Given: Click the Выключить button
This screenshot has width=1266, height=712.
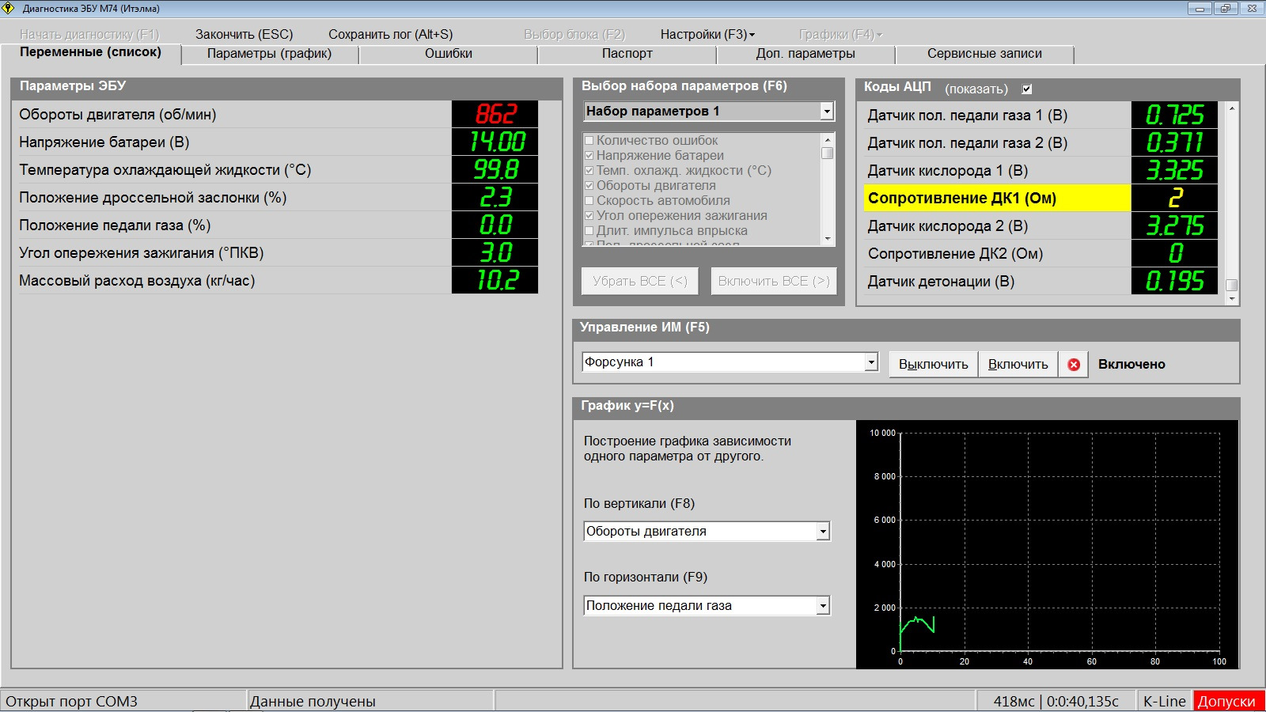Looking at the screenshot, I should [933, 365].
